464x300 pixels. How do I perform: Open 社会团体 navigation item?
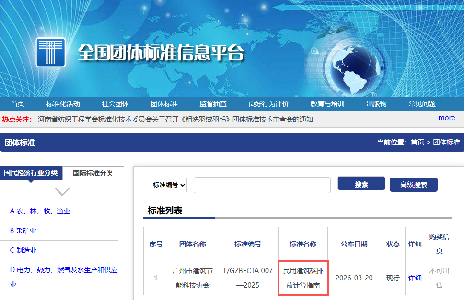pyautogui.click(x=115, y=104)
